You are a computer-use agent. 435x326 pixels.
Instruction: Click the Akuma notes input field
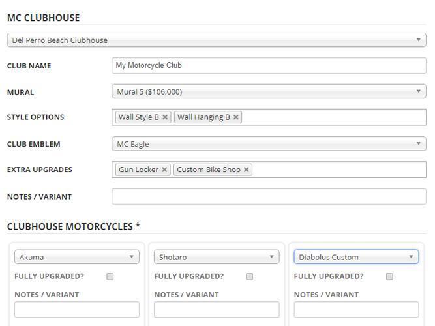click(x=77, y=309)
